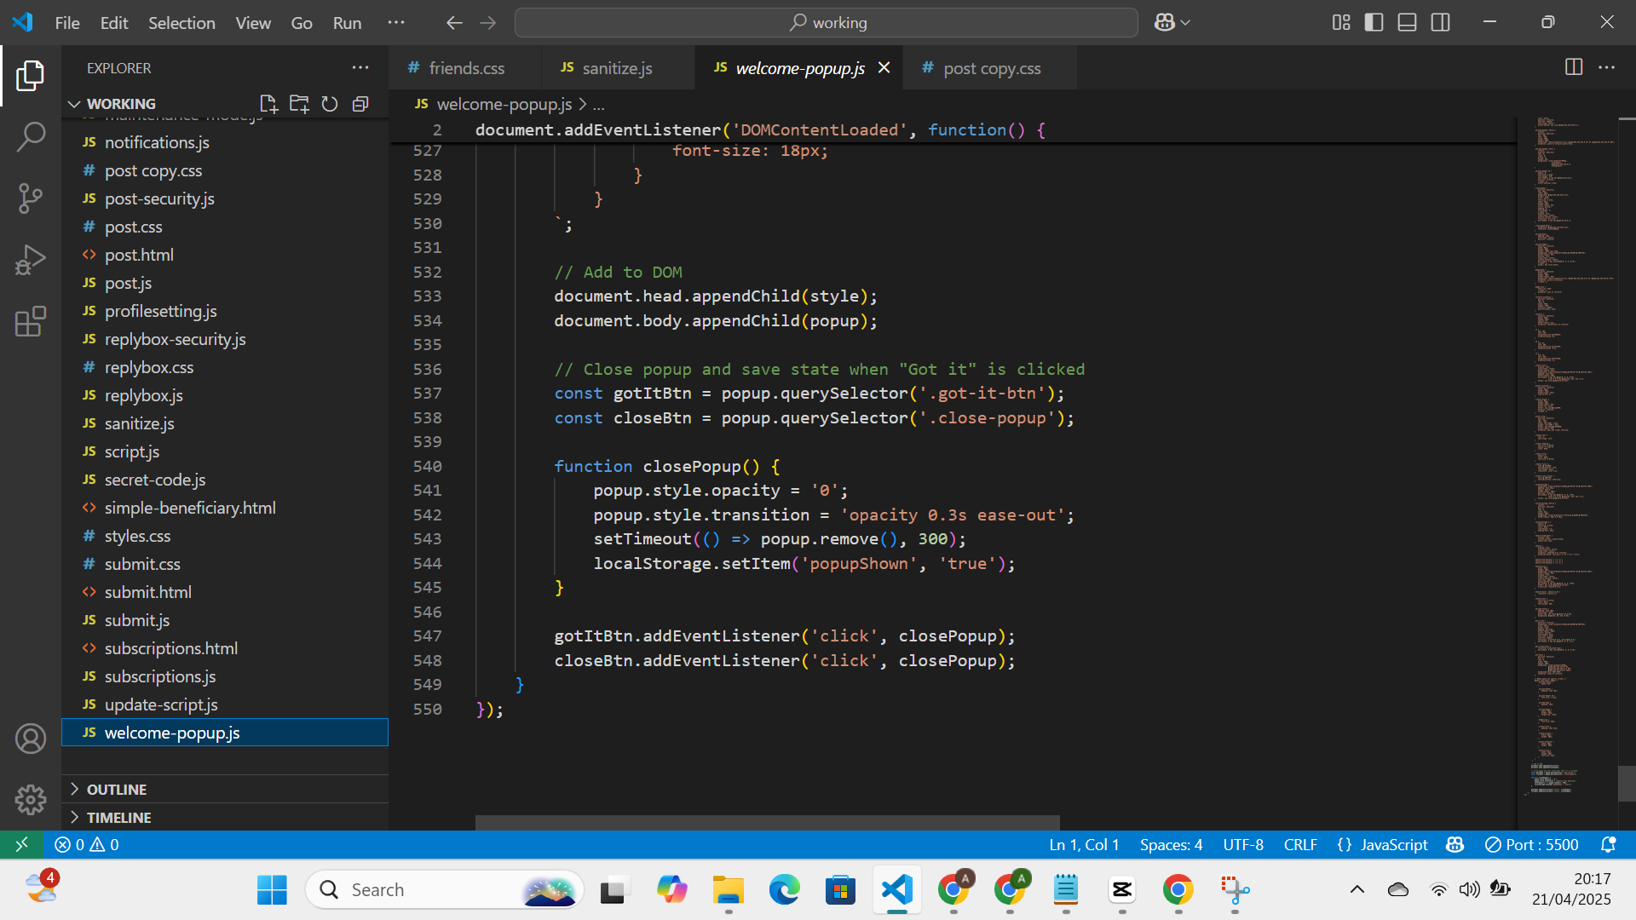Expand breadcrumb ellipsis after welcome-popup.js
Image resolution: width=1636 pixels, height=920 pixels.
point(599,105)
